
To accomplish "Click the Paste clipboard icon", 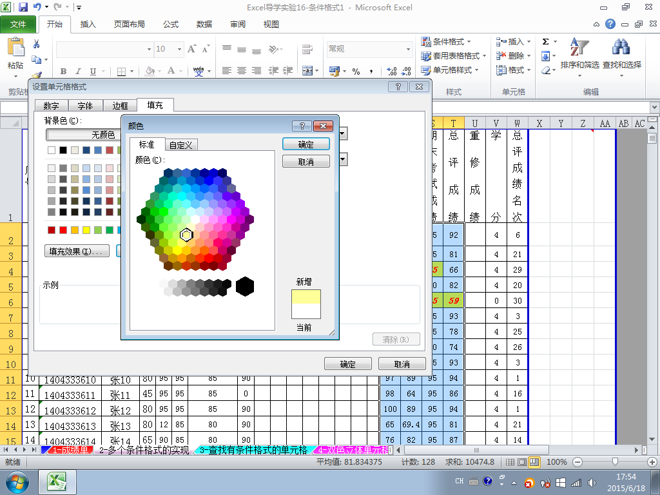I will 15,49.
